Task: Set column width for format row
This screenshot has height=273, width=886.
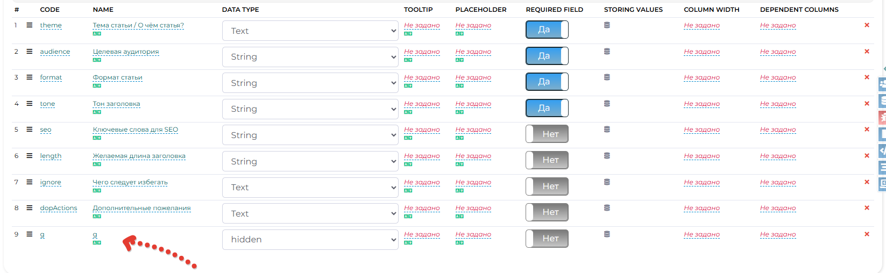Action: (x=701, y=77)
